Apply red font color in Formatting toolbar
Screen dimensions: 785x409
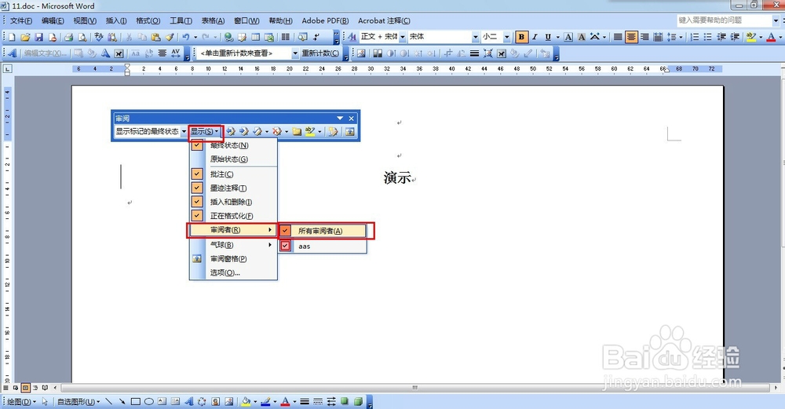point(771,37)
